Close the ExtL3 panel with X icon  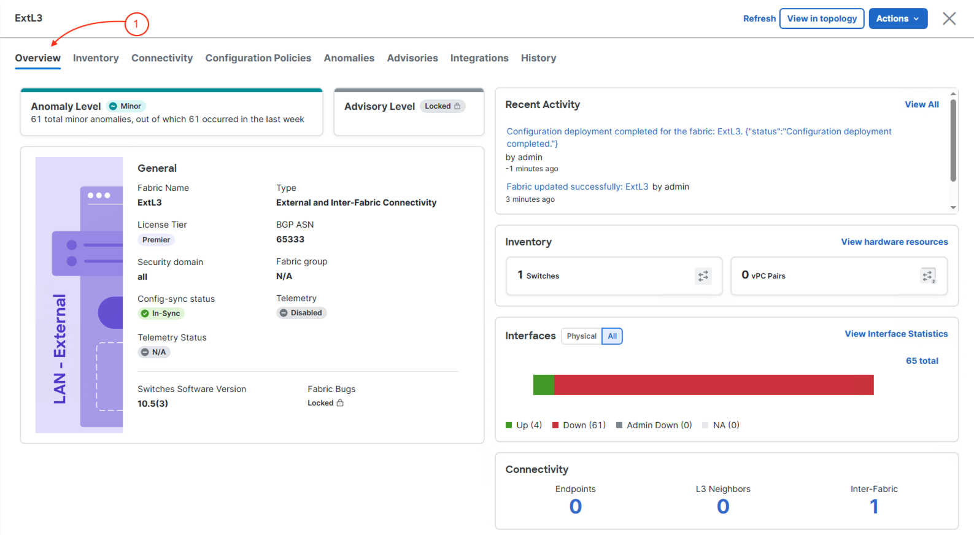coord(949,18)
